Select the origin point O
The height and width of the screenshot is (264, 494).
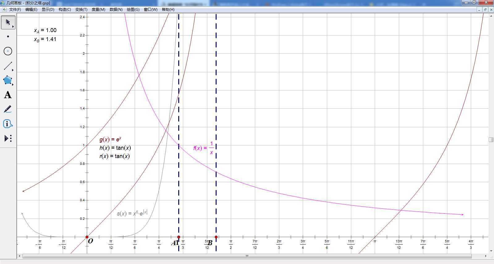(87, 237)
